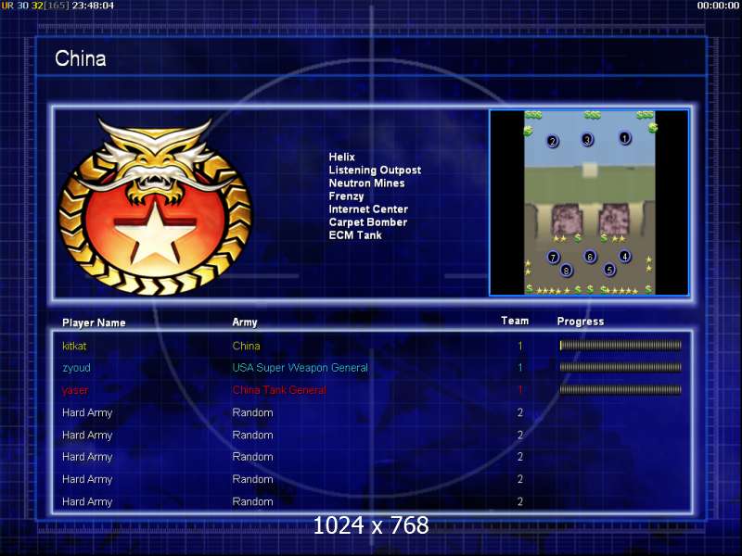Select player name "kitkat"
Image resolution: width=742 pixels, height=556 pixels.
coord(74,346)
